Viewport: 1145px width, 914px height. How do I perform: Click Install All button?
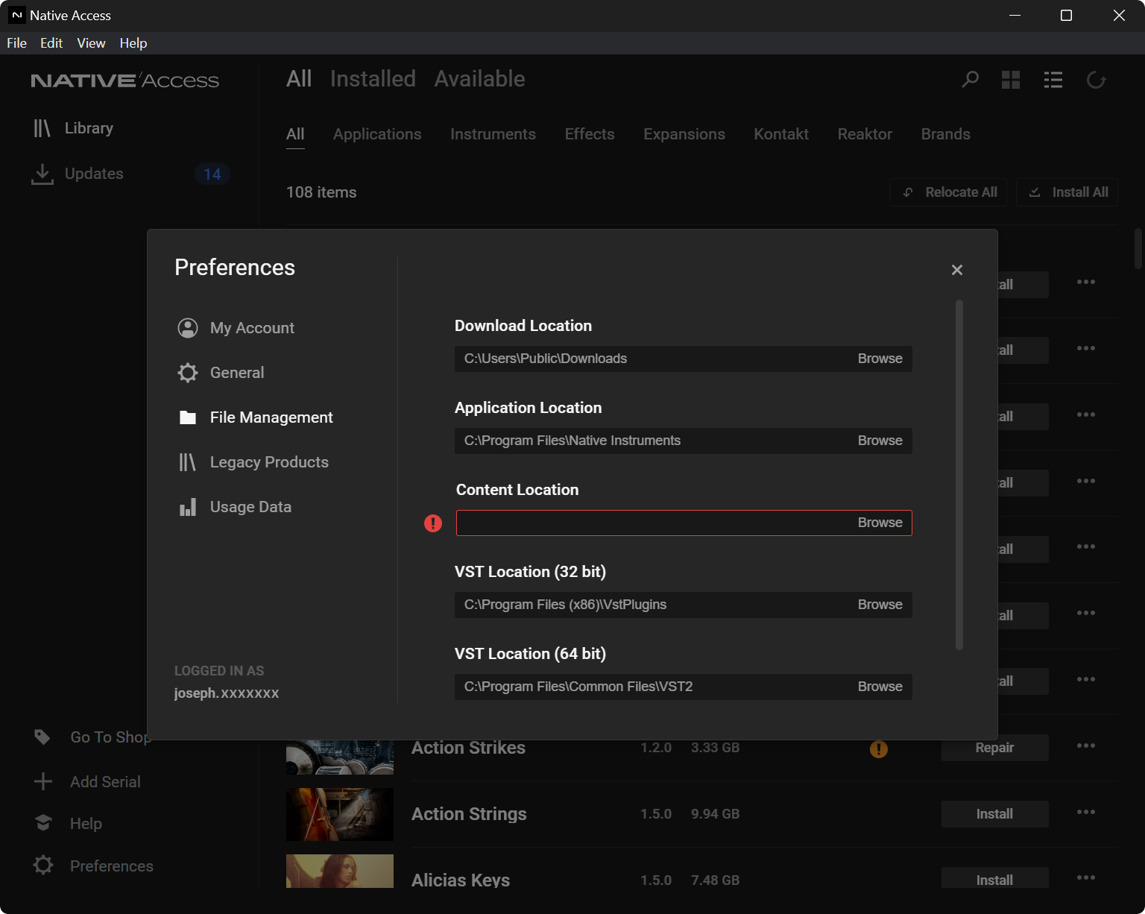(1067, 192)
